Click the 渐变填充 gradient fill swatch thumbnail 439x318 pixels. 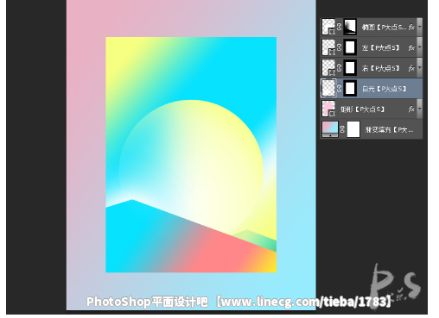coord(330,129)
